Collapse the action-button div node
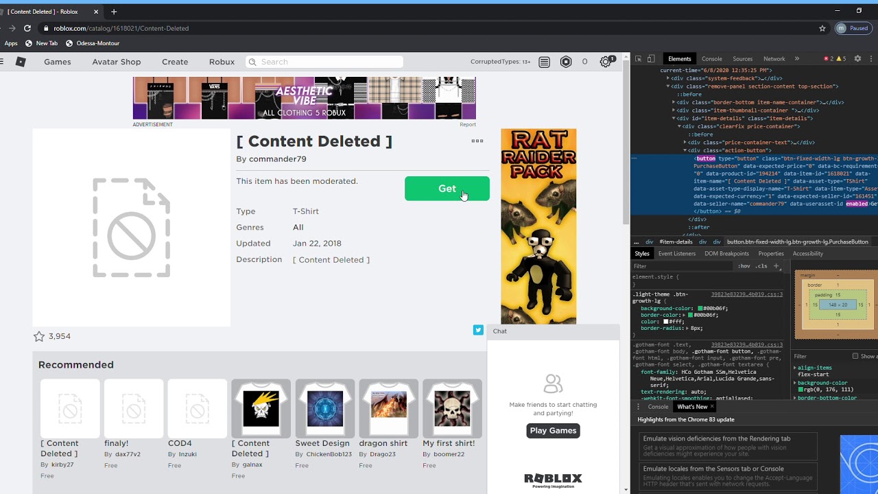 (685, 150)
